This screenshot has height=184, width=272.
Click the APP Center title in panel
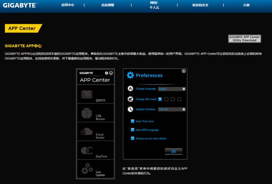(x=95, y=80)
